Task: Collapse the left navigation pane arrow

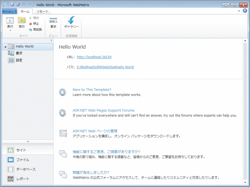Action: pyautogui.click(x=51, y=40)
